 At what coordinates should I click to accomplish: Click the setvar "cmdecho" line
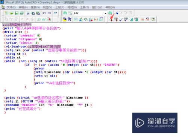(22, 36)
